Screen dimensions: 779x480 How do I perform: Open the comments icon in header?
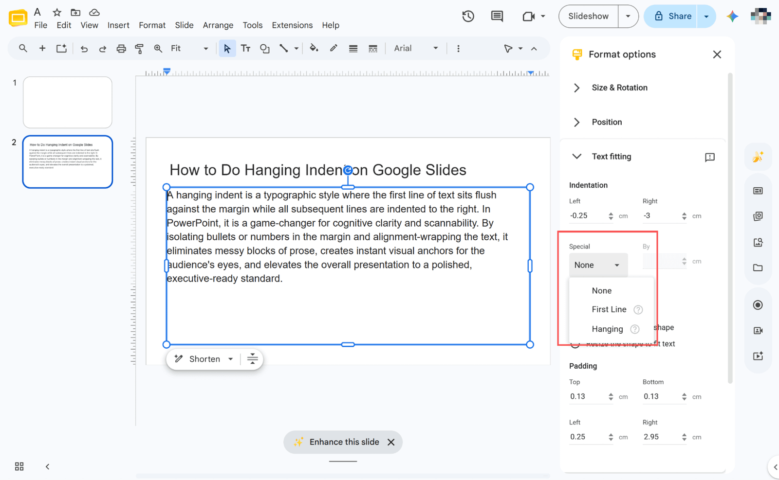point(497,17)
